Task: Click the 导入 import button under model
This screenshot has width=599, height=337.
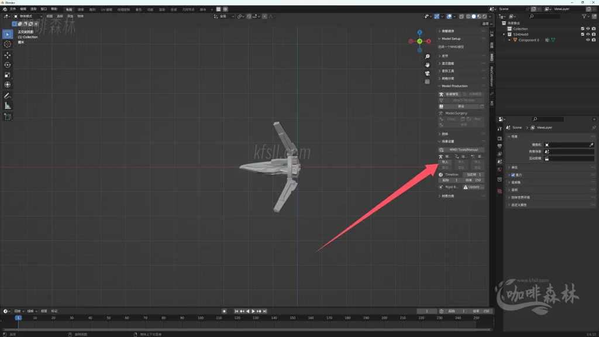Action: tap(445, 162)
